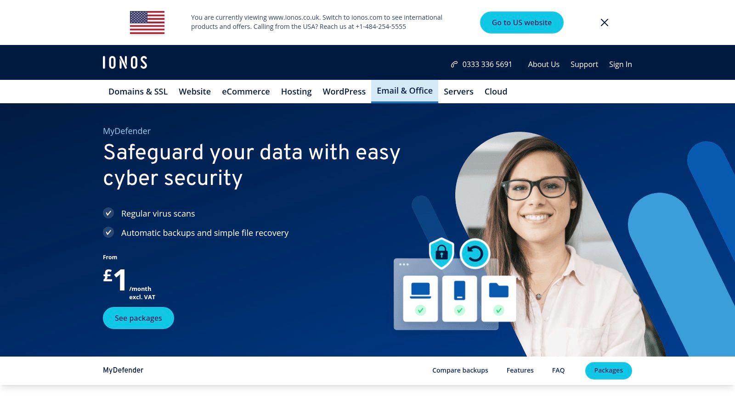This screenshot has height=413, width=735.
Task: Click the shield lock icon
Action: click(441, 253)
